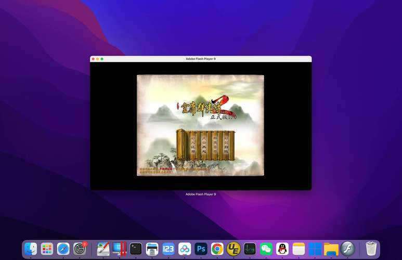Launch Photoshop from the Dock
The image size is (402, 260).
(x=201, y=249)
